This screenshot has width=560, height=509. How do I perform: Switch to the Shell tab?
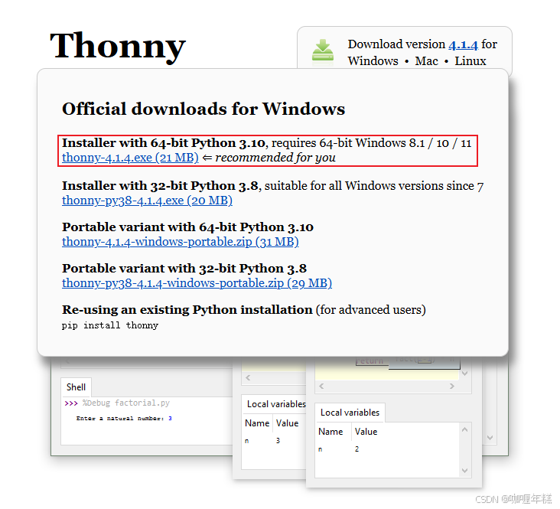(x=76, y=387)
